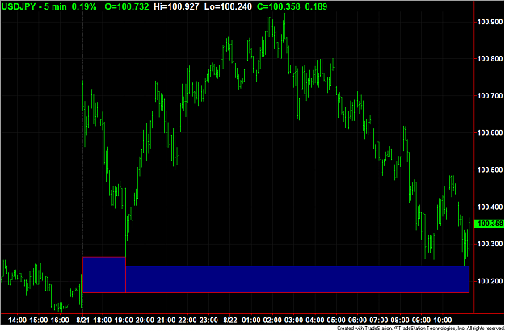Click the 02:00 time axis label
The height and width of the screenshot is (331, 505).
click(x=272, y=321)
